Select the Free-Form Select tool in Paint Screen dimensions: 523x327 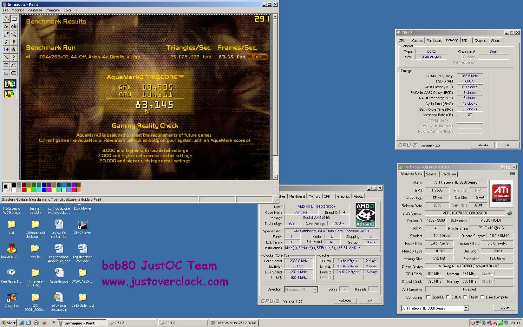click(6, 19)
